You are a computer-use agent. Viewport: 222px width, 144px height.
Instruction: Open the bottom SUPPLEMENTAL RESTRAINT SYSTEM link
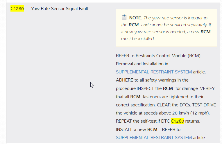pyautogui.click(x=154, y=138)
